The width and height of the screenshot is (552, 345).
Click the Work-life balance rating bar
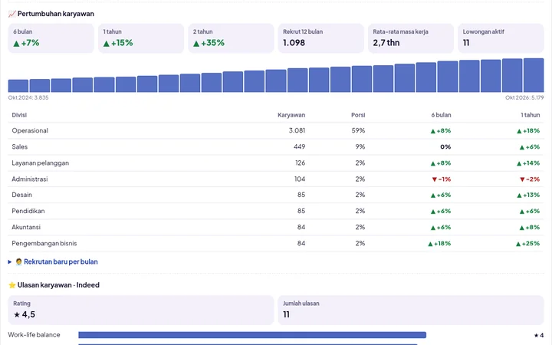tap(252, 335)
